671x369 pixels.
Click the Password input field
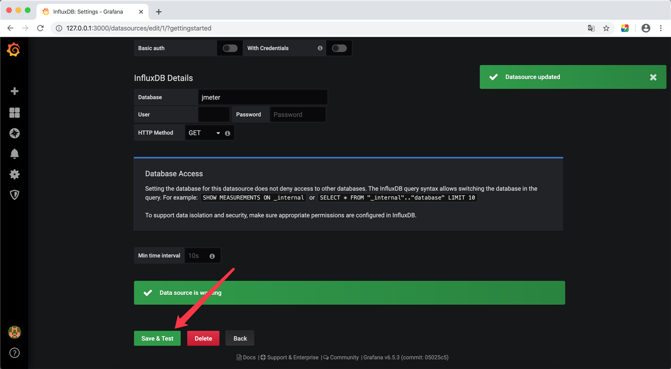tap(298, 114)
